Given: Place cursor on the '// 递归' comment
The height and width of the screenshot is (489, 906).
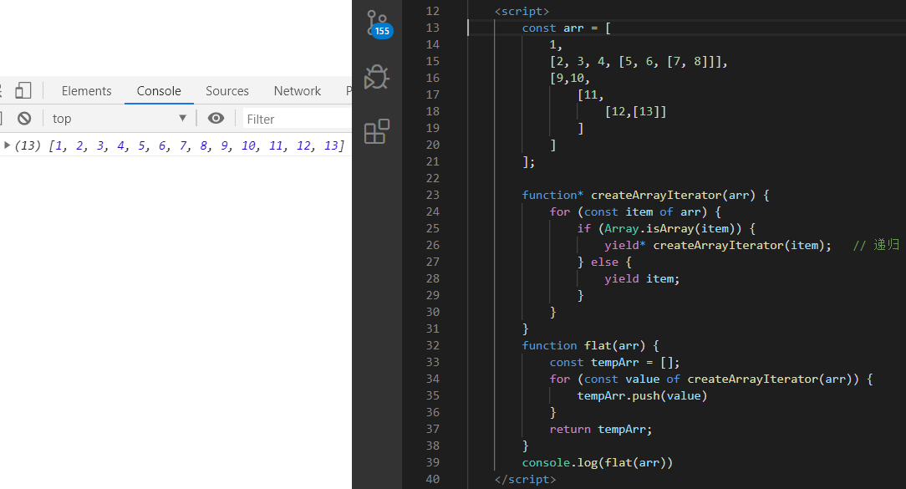Looking at the screenshot, I should click(x=876, y=245).
